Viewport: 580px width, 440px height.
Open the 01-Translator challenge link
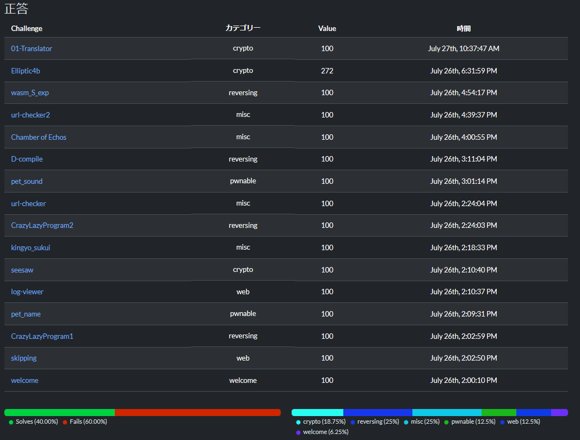(32, 48)
